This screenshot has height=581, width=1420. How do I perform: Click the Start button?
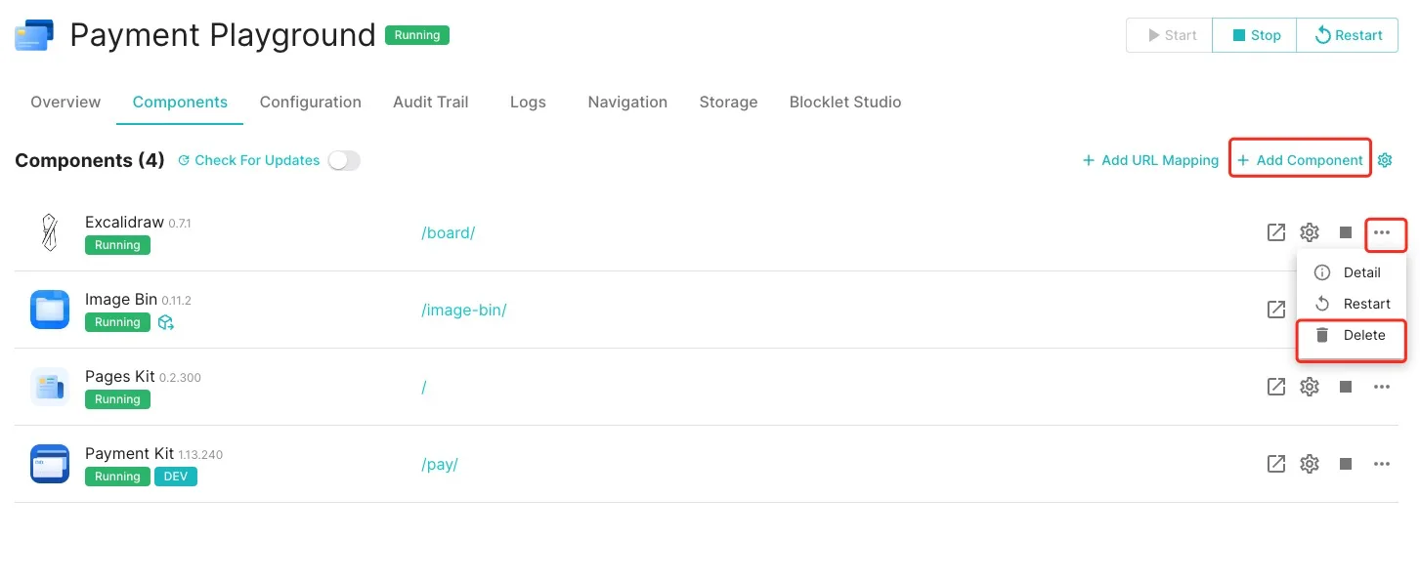(1169, 35)
